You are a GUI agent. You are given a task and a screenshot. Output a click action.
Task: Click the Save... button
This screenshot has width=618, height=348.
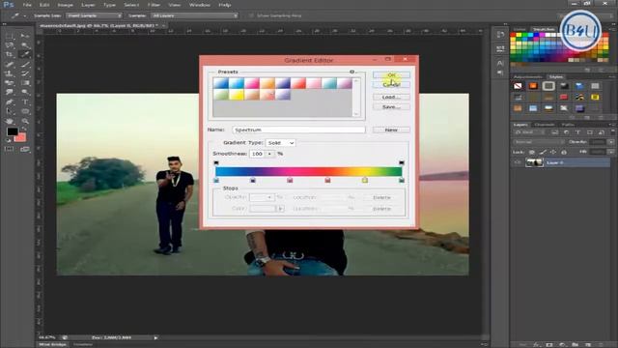tap(391, 107)
